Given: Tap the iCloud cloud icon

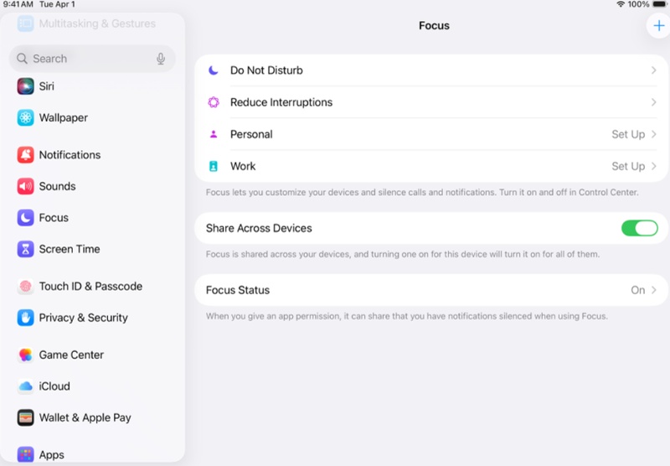Looking at the screenshot, I should coord(26,386).
